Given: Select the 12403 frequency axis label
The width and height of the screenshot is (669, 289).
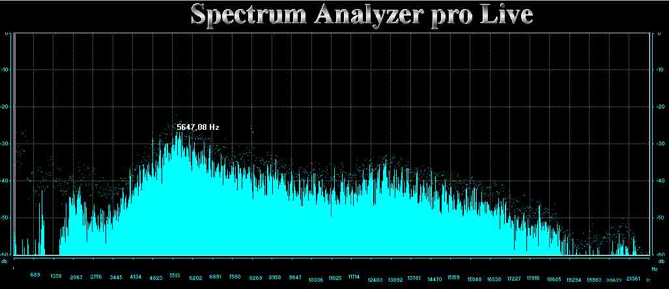Looking at the screenshot, I should 375,280.
